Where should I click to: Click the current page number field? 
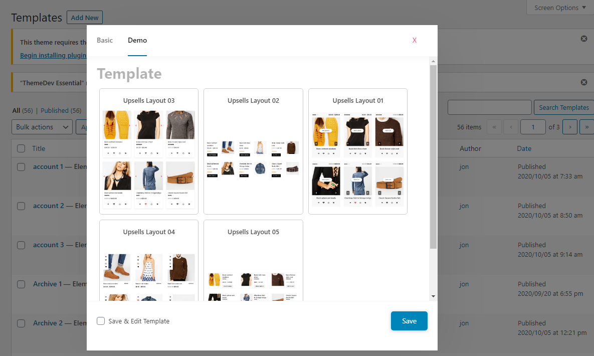pyautogui.click(x=533, y=127)
